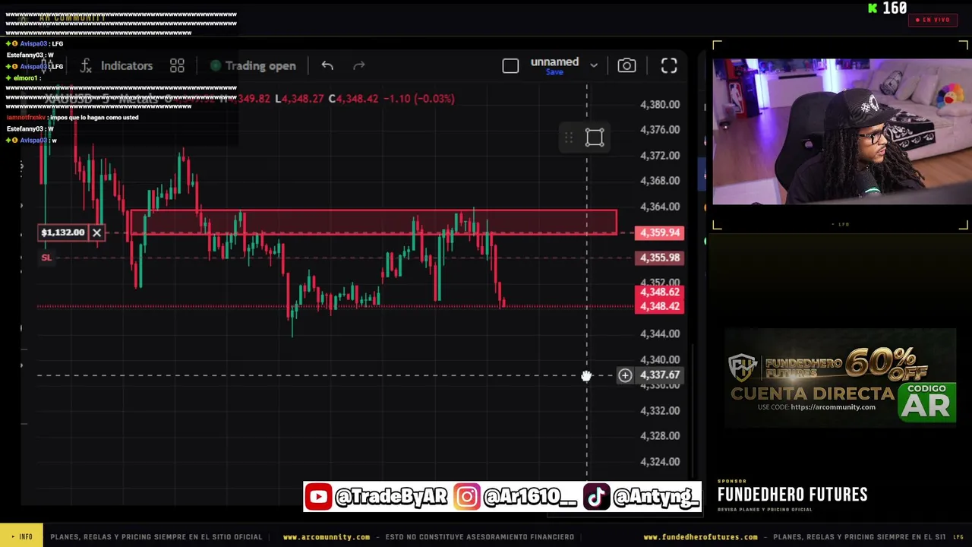Select the rectangle drawing tool icon
Viewport: 972px width, 547px height.
(595, 138)
